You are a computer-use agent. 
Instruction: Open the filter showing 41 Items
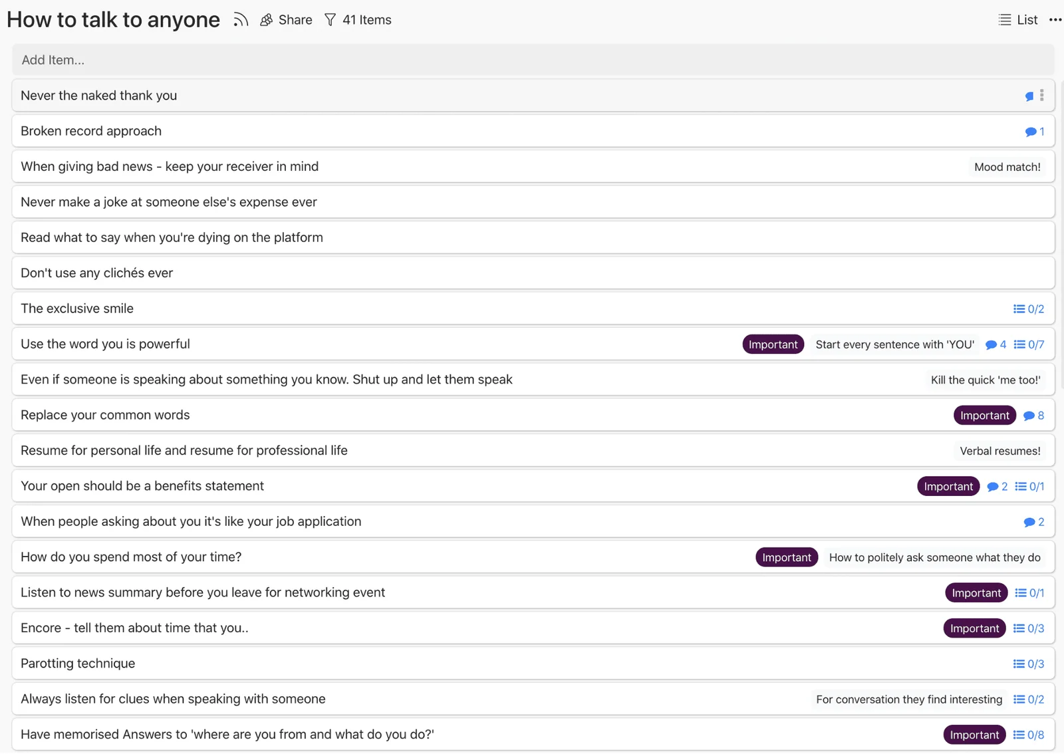(x=358, y=20)
